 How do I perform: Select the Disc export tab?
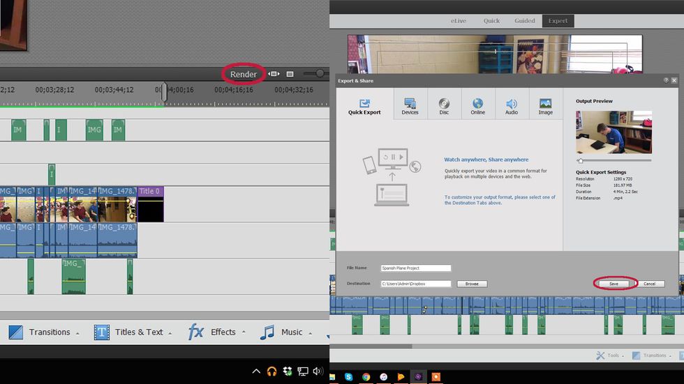pos(444,106)
